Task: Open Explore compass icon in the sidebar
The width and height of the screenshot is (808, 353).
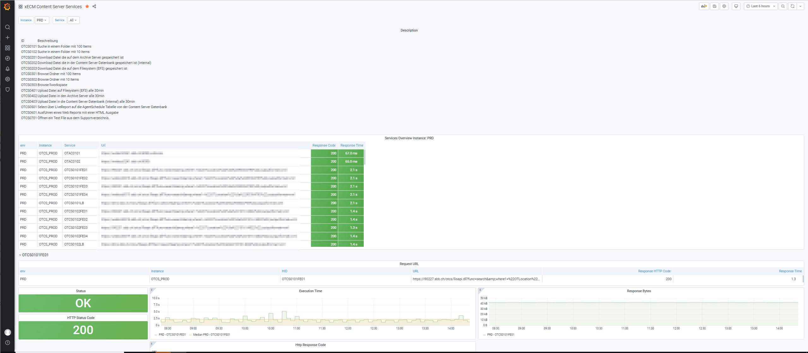Action: point(8,58)
